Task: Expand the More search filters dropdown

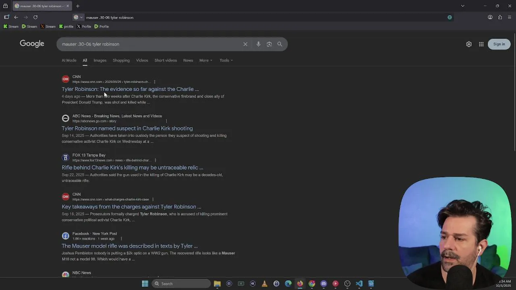Action: click(206, 60)
